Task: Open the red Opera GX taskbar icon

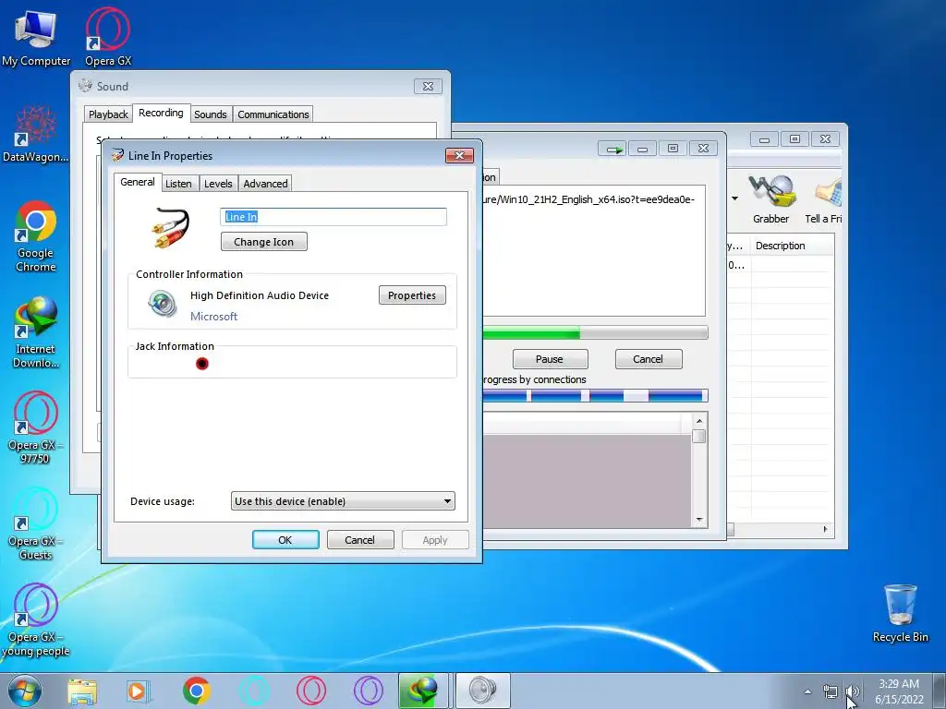Action: [311, 691]
